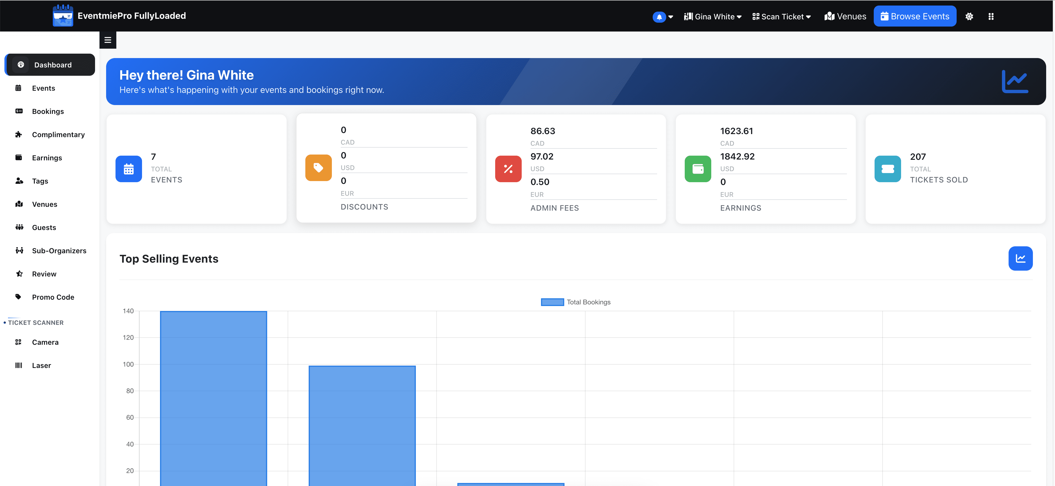1055x486 pixels.
Task: Open Bookings in the sidebar
Action: pyautogui.click(x=50, y=111)
